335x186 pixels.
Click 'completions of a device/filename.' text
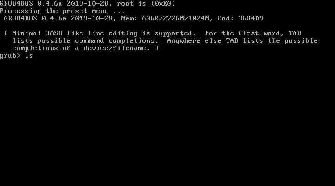[x=81, y=48]
